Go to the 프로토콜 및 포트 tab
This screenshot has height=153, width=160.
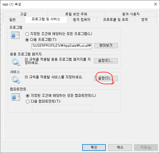[116, 20]
